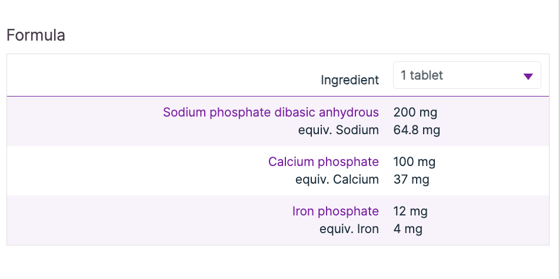Click the '1 tablet' text inside the selector

tap(421, 75)
